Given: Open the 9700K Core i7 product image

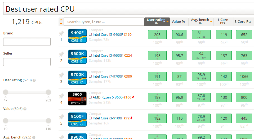Looking at the screenshot, I should [x=77, y=78].
